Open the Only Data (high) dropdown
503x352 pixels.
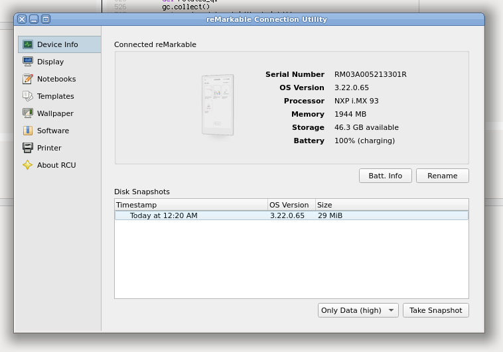(x=358, y=310)
